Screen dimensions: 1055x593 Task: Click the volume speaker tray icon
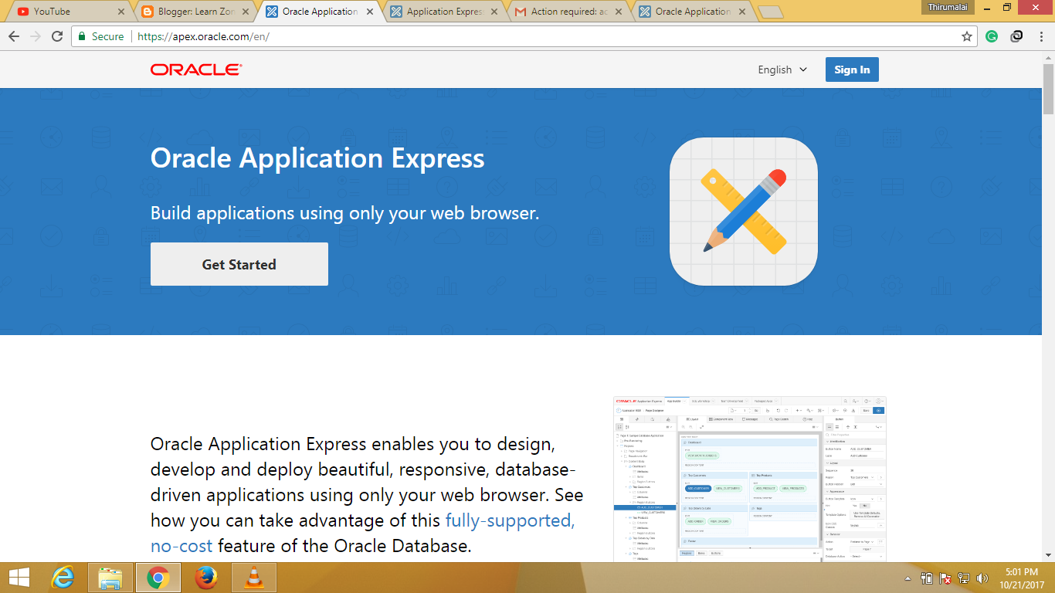[x=982, y=578]
